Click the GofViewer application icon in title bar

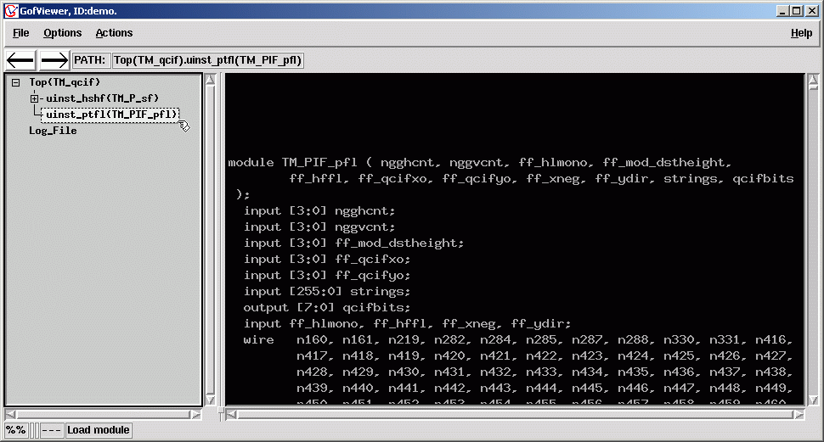click(10, 10)
